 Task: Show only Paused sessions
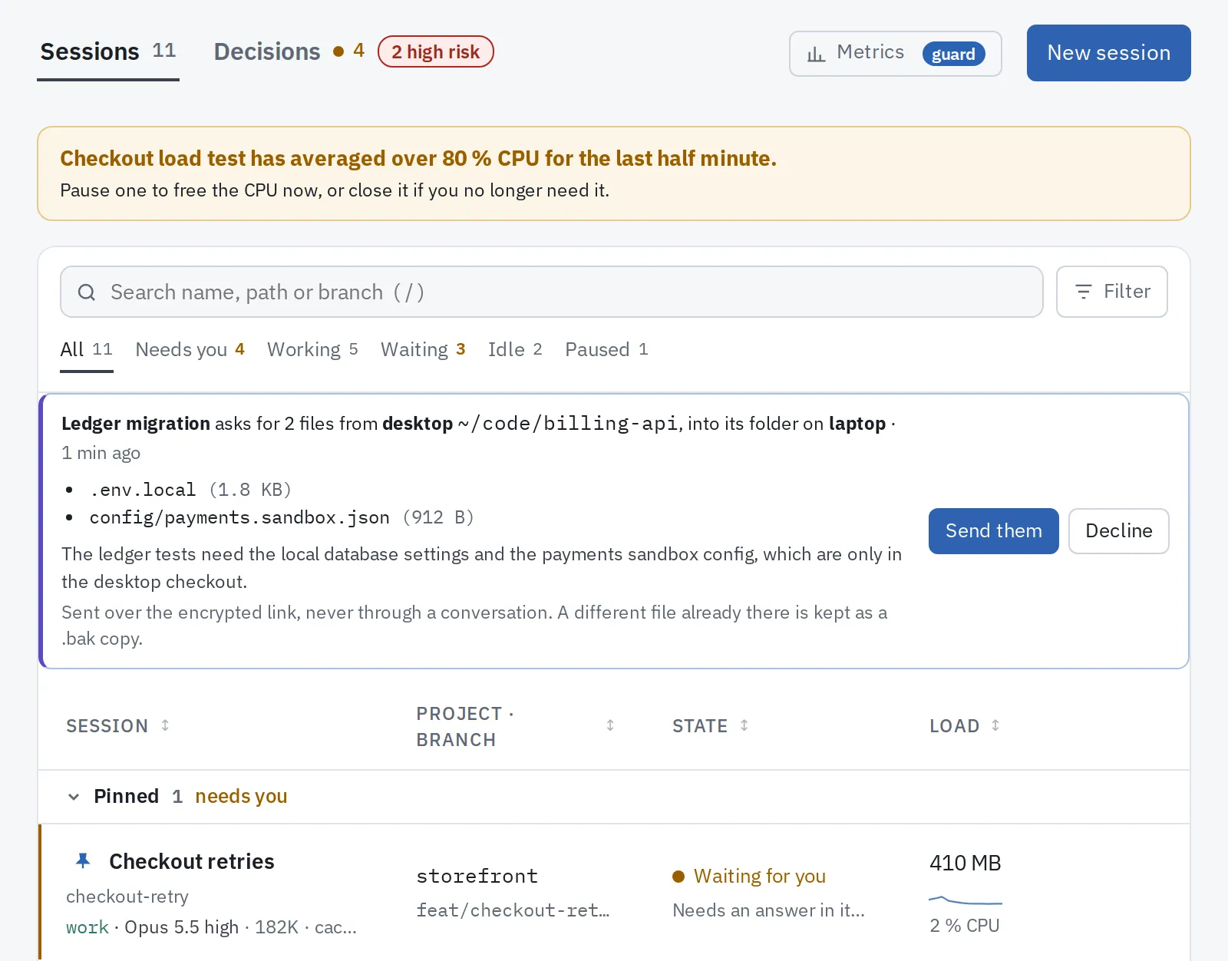[x=606, y=349]
